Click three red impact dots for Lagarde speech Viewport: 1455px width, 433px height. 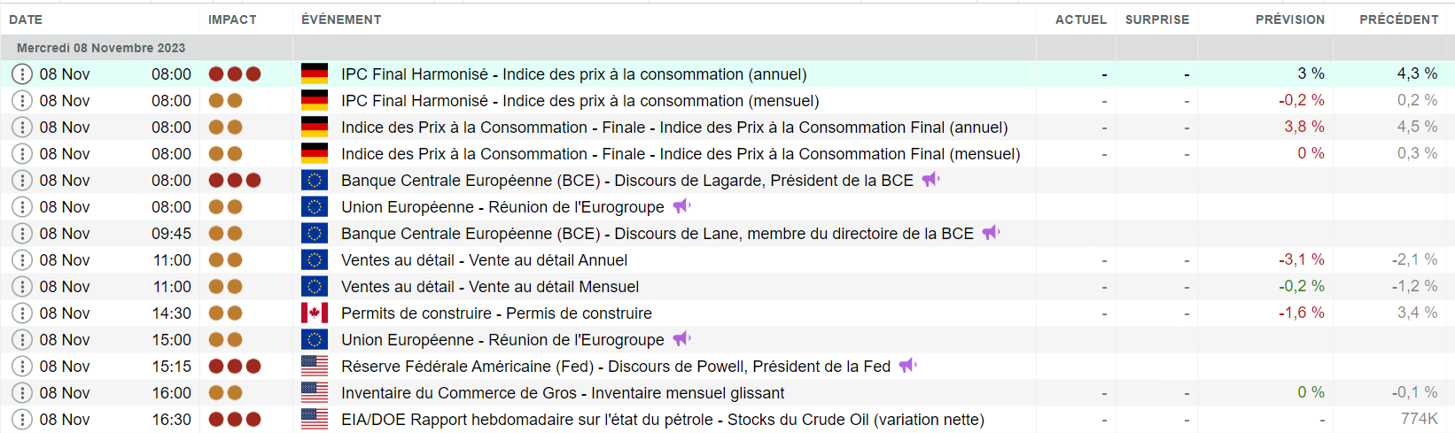coord(235,181)
